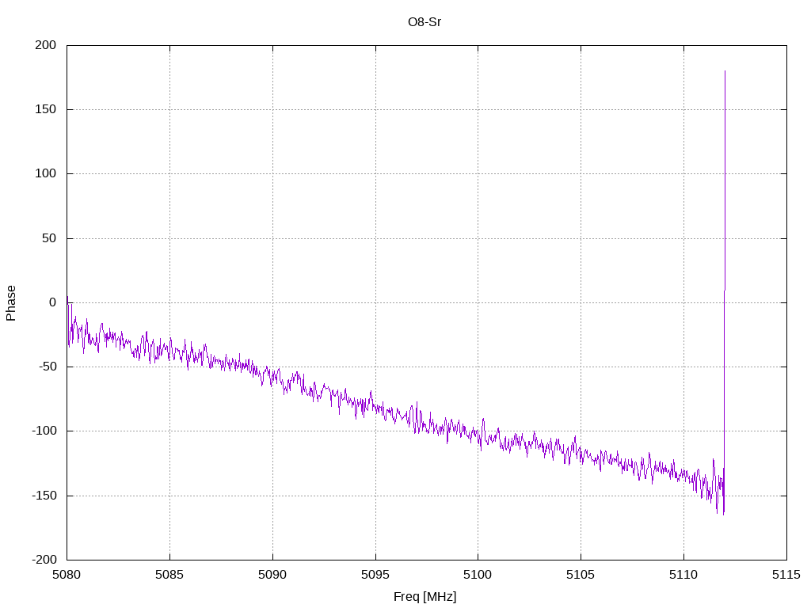Image resolution: width=811 pixels, height=608 pixels.
Task: Click the Phase y-axis label
Action: [x=11, y=303]
